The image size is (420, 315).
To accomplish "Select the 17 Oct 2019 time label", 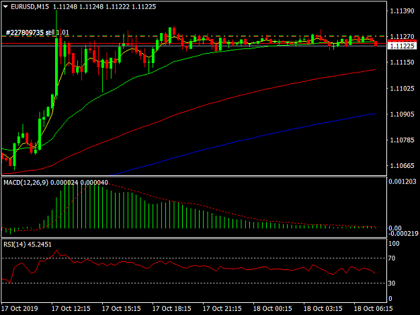I will [19, 308].
